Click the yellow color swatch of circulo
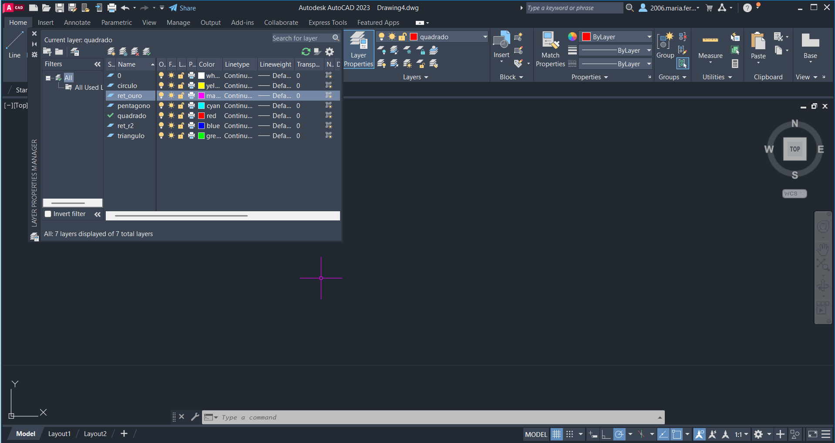 point(201,85)
